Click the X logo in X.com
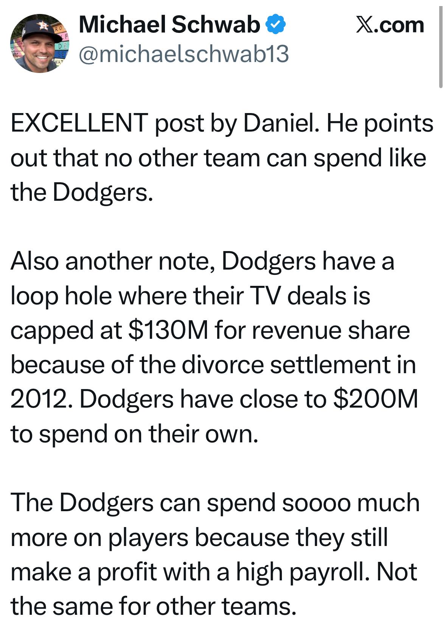 point(364,25)
